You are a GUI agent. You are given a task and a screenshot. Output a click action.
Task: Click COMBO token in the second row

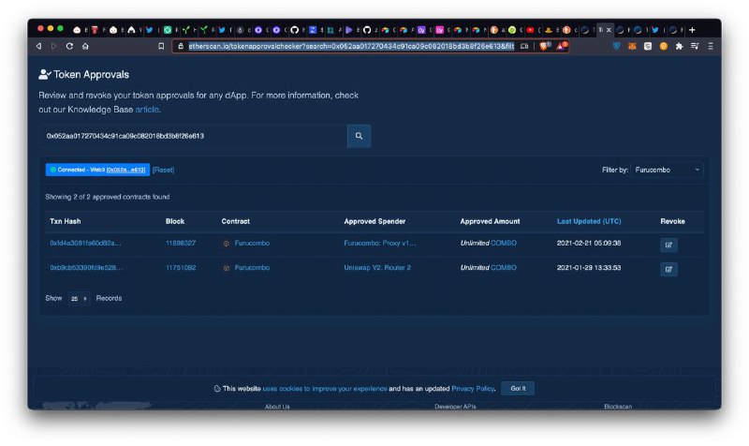504,268
